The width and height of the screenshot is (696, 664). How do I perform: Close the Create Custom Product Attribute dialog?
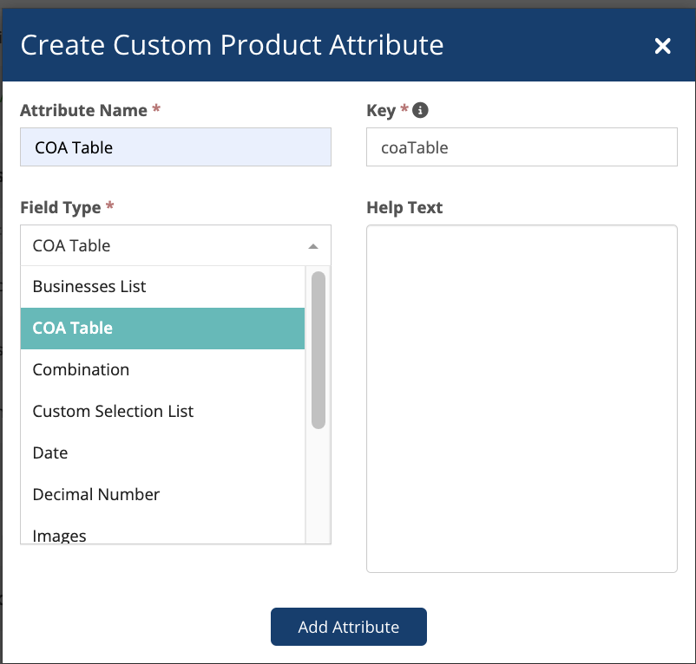click(x=662, y=46)
